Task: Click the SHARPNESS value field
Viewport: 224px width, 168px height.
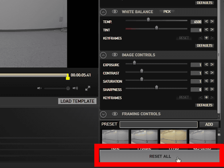Action: (x=196, y=90)
